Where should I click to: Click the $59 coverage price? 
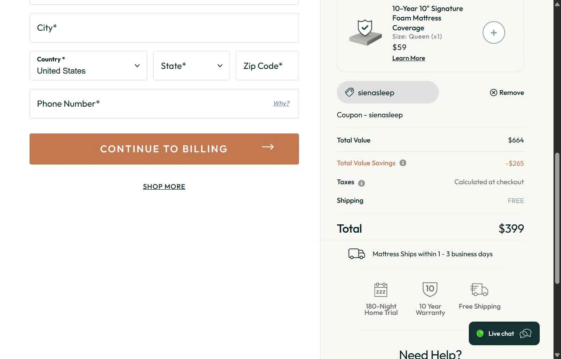[399, 47]
